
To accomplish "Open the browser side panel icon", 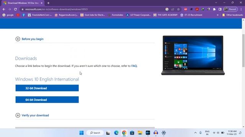I will [220, 9].
